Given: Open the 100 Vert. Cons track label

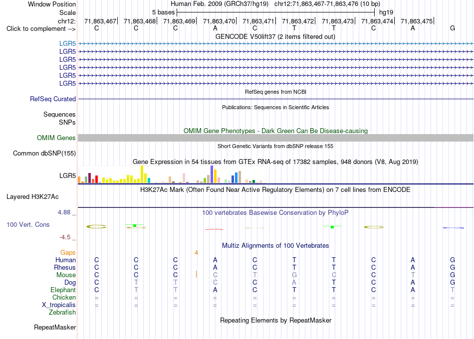Looking at the screenshot, I should (x=28, y=224).
